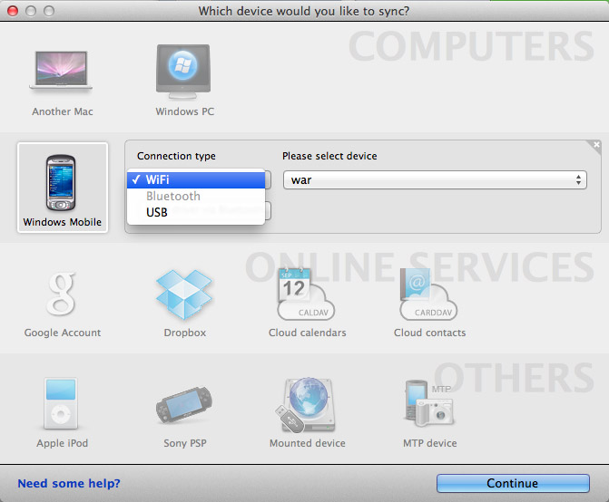Screen dimensions: 609x502
Task: Open the 'Need some help?' link
Action: [x=69, y=483]
